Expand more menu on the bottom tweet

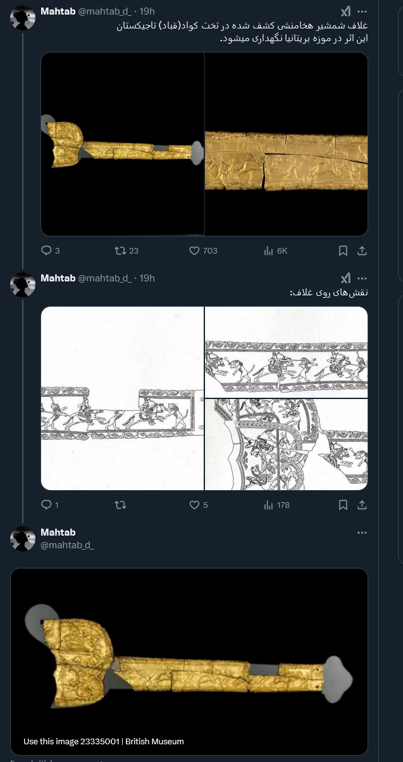click(x=362, y=532)
